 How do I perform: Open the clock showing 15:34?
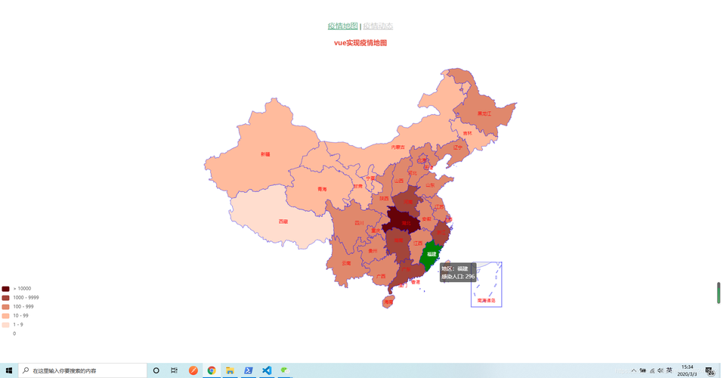(687, 370)
